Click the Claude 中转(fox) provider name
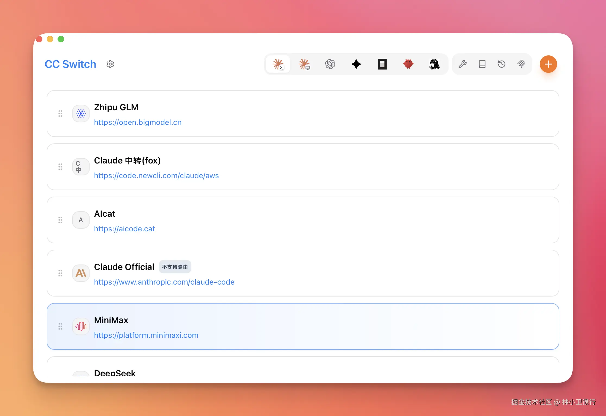This screenshot has width=606, height=416. [127, 160]
